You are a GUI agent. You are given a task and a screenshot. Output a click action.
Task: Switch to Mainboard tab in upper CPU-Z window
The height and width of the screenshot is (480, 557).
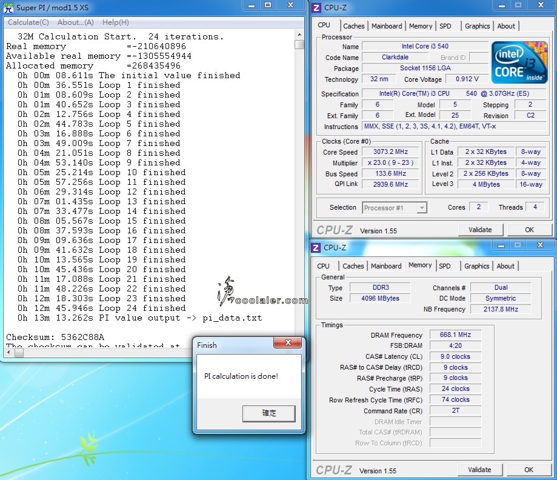tap(387, 26)
